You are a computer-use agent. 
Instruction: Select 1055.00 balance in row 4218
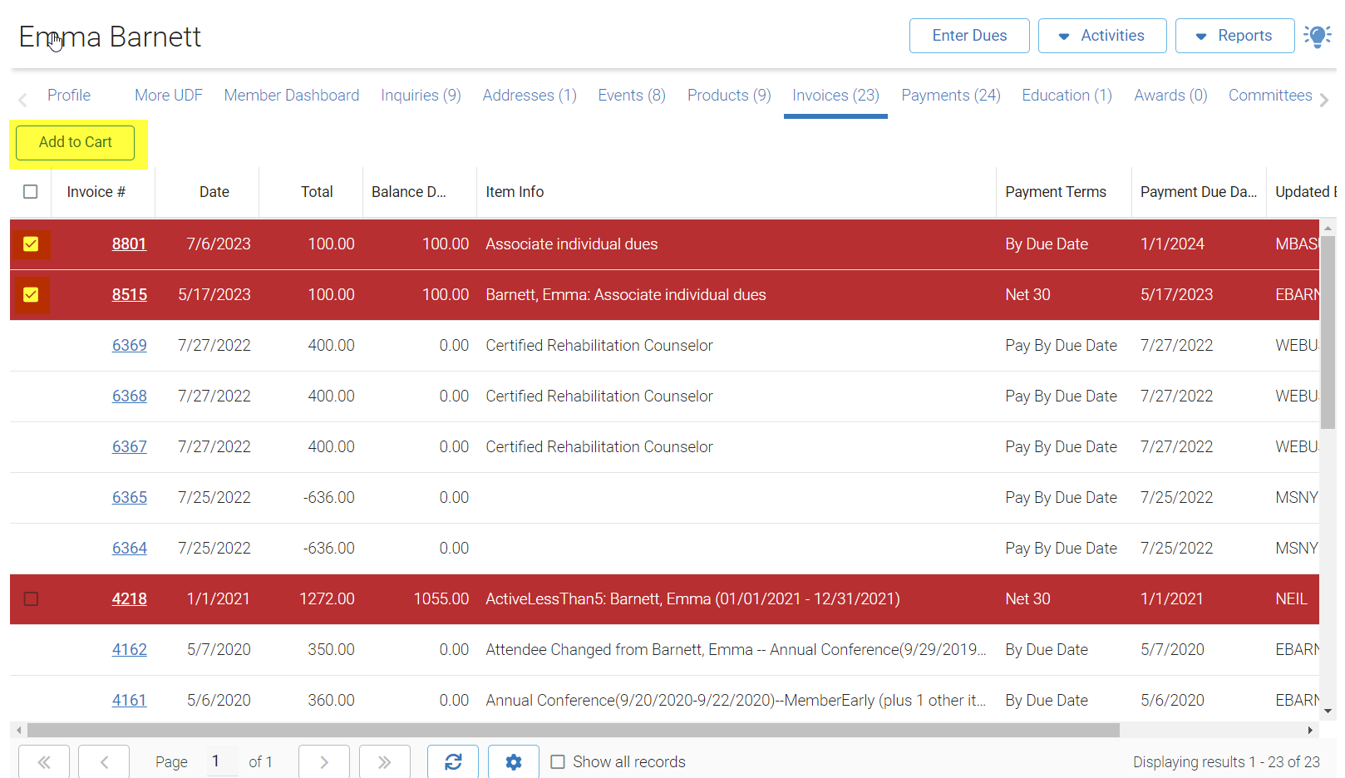[441, 599]
